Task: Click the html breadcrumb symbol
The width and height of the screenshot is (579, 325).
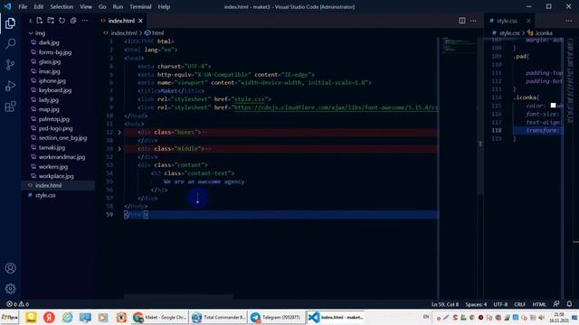Action: 155,33
